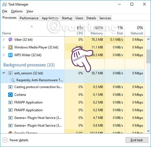Click the Kaspersky Anti-Ransomware gear icon
151x147 pixels.
[13, 80]
